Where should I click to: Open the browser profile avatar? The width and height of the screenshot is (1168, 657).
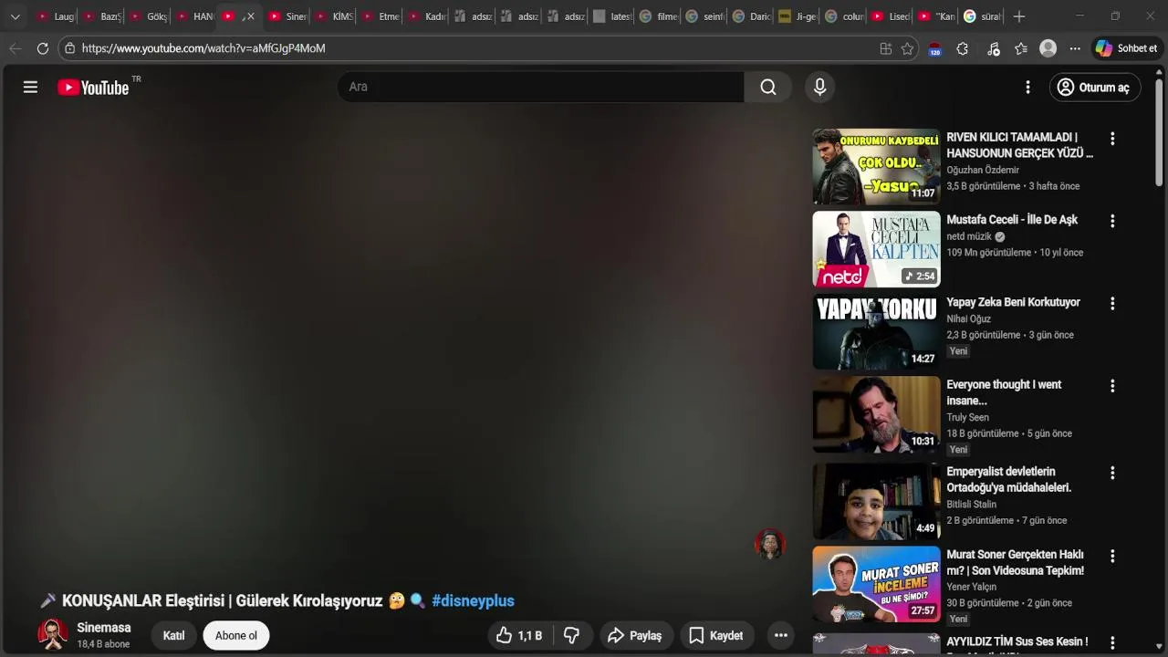[1048, 48]
